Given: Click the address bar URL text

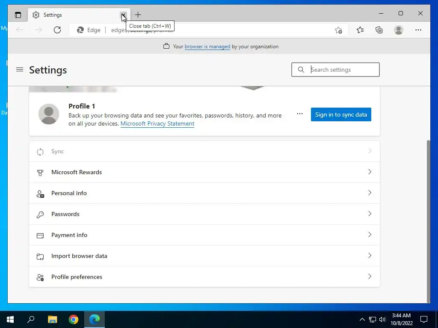Looking at the screenshot, I should click(142, 30).
